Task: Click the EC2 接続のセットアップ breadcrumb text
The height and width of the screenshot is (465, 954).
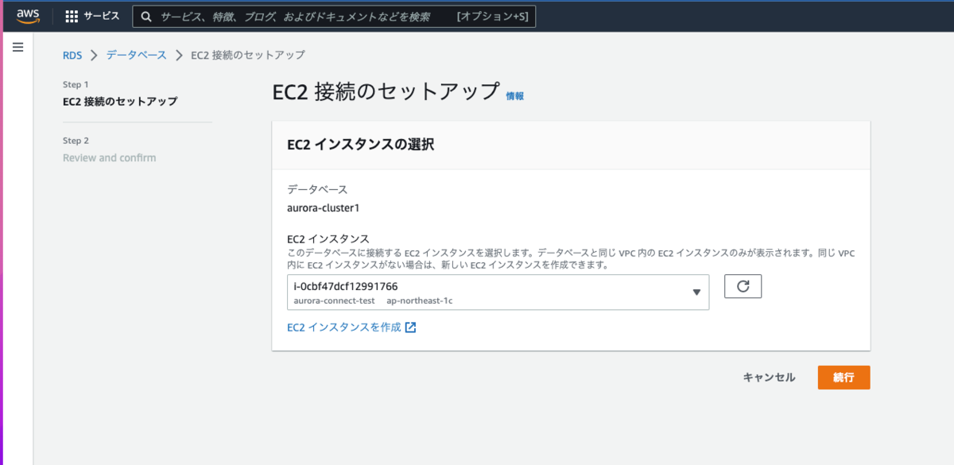Action: pos(248,55)
